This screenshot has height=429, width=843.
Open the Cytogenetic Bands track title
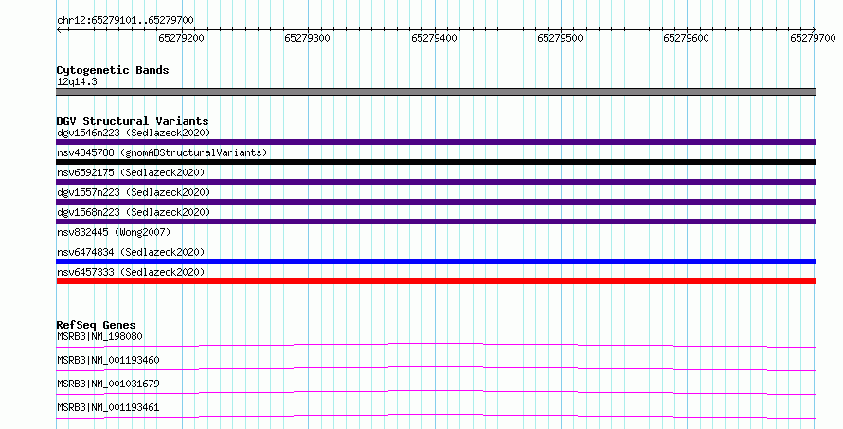[x=113, y=70]
